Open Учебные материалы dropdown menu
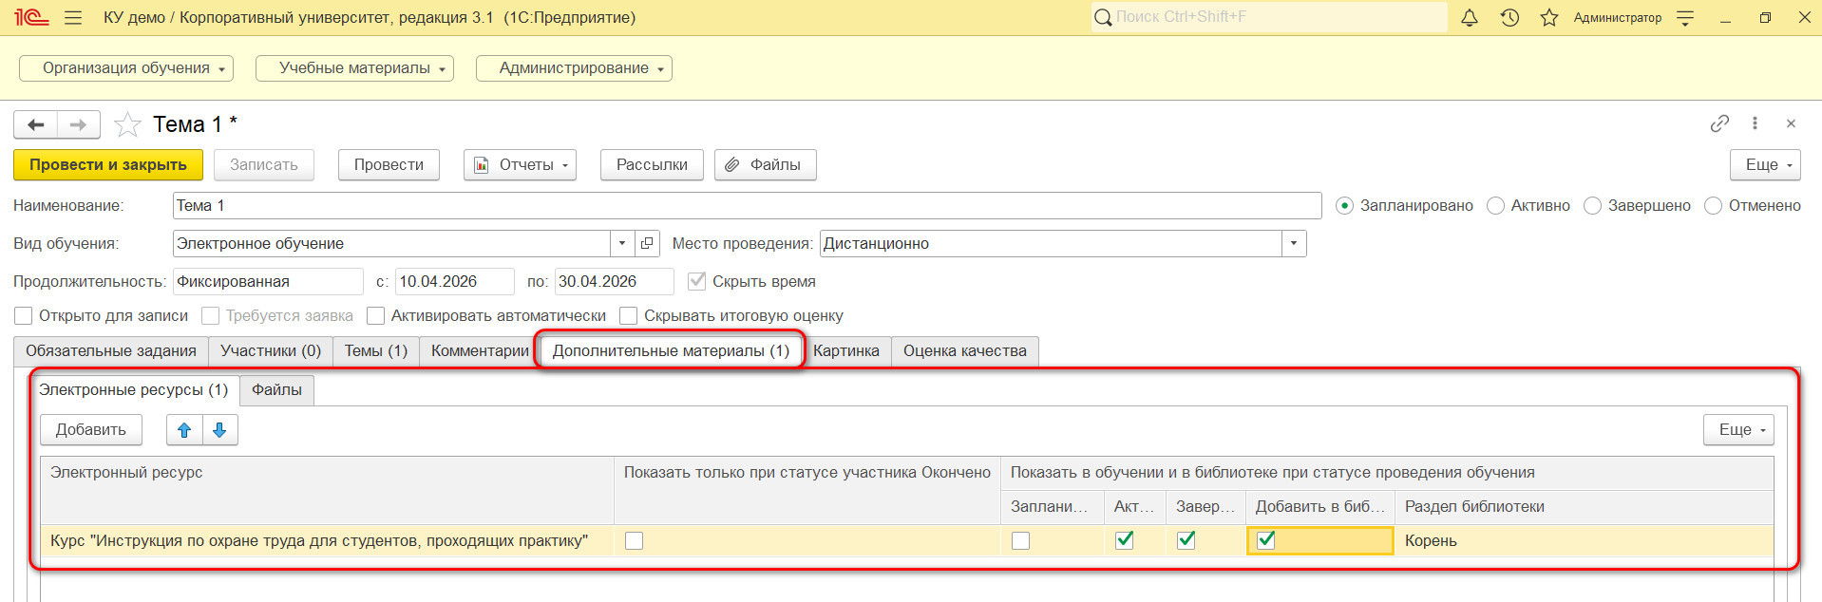 pos(354,68)
